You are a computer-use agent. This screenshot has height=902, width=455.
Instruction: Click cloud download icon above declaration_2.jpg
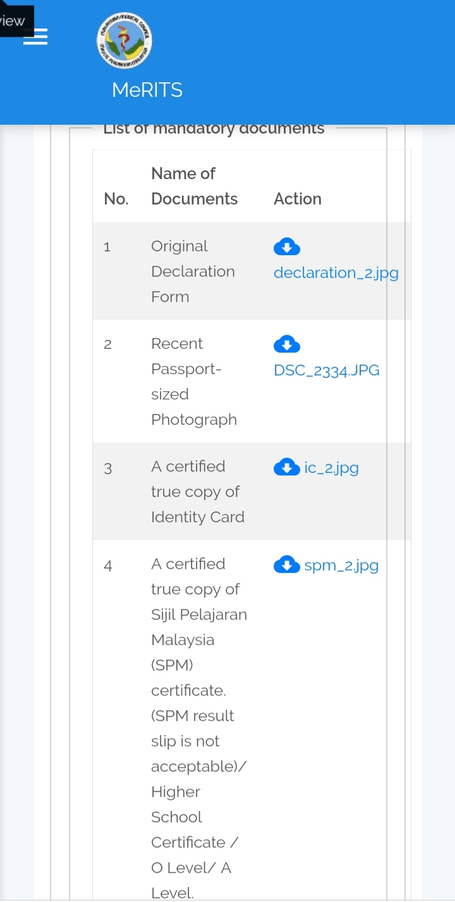[x=287, y=247]
